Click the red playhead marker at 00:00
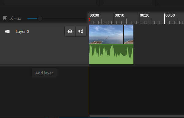Screen dimensions: 184x118 (89, 19)
